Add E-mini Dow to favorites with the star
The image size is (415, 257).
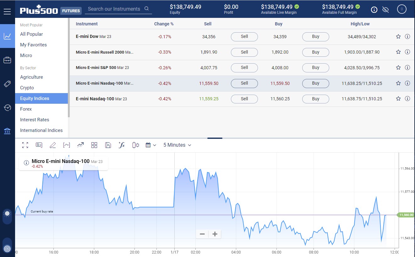pyautogui.click(x=398, y=37)
